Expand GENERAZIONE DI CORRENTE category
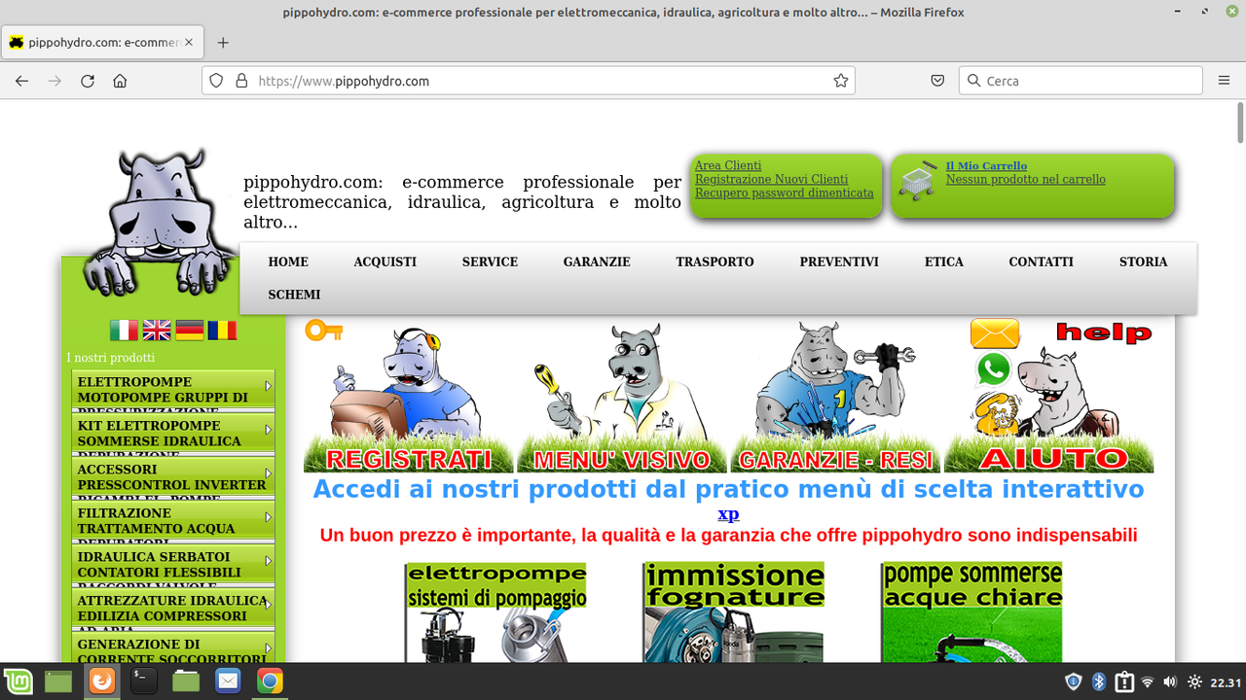The image size is (1246, 700). (x=173, y=648)
